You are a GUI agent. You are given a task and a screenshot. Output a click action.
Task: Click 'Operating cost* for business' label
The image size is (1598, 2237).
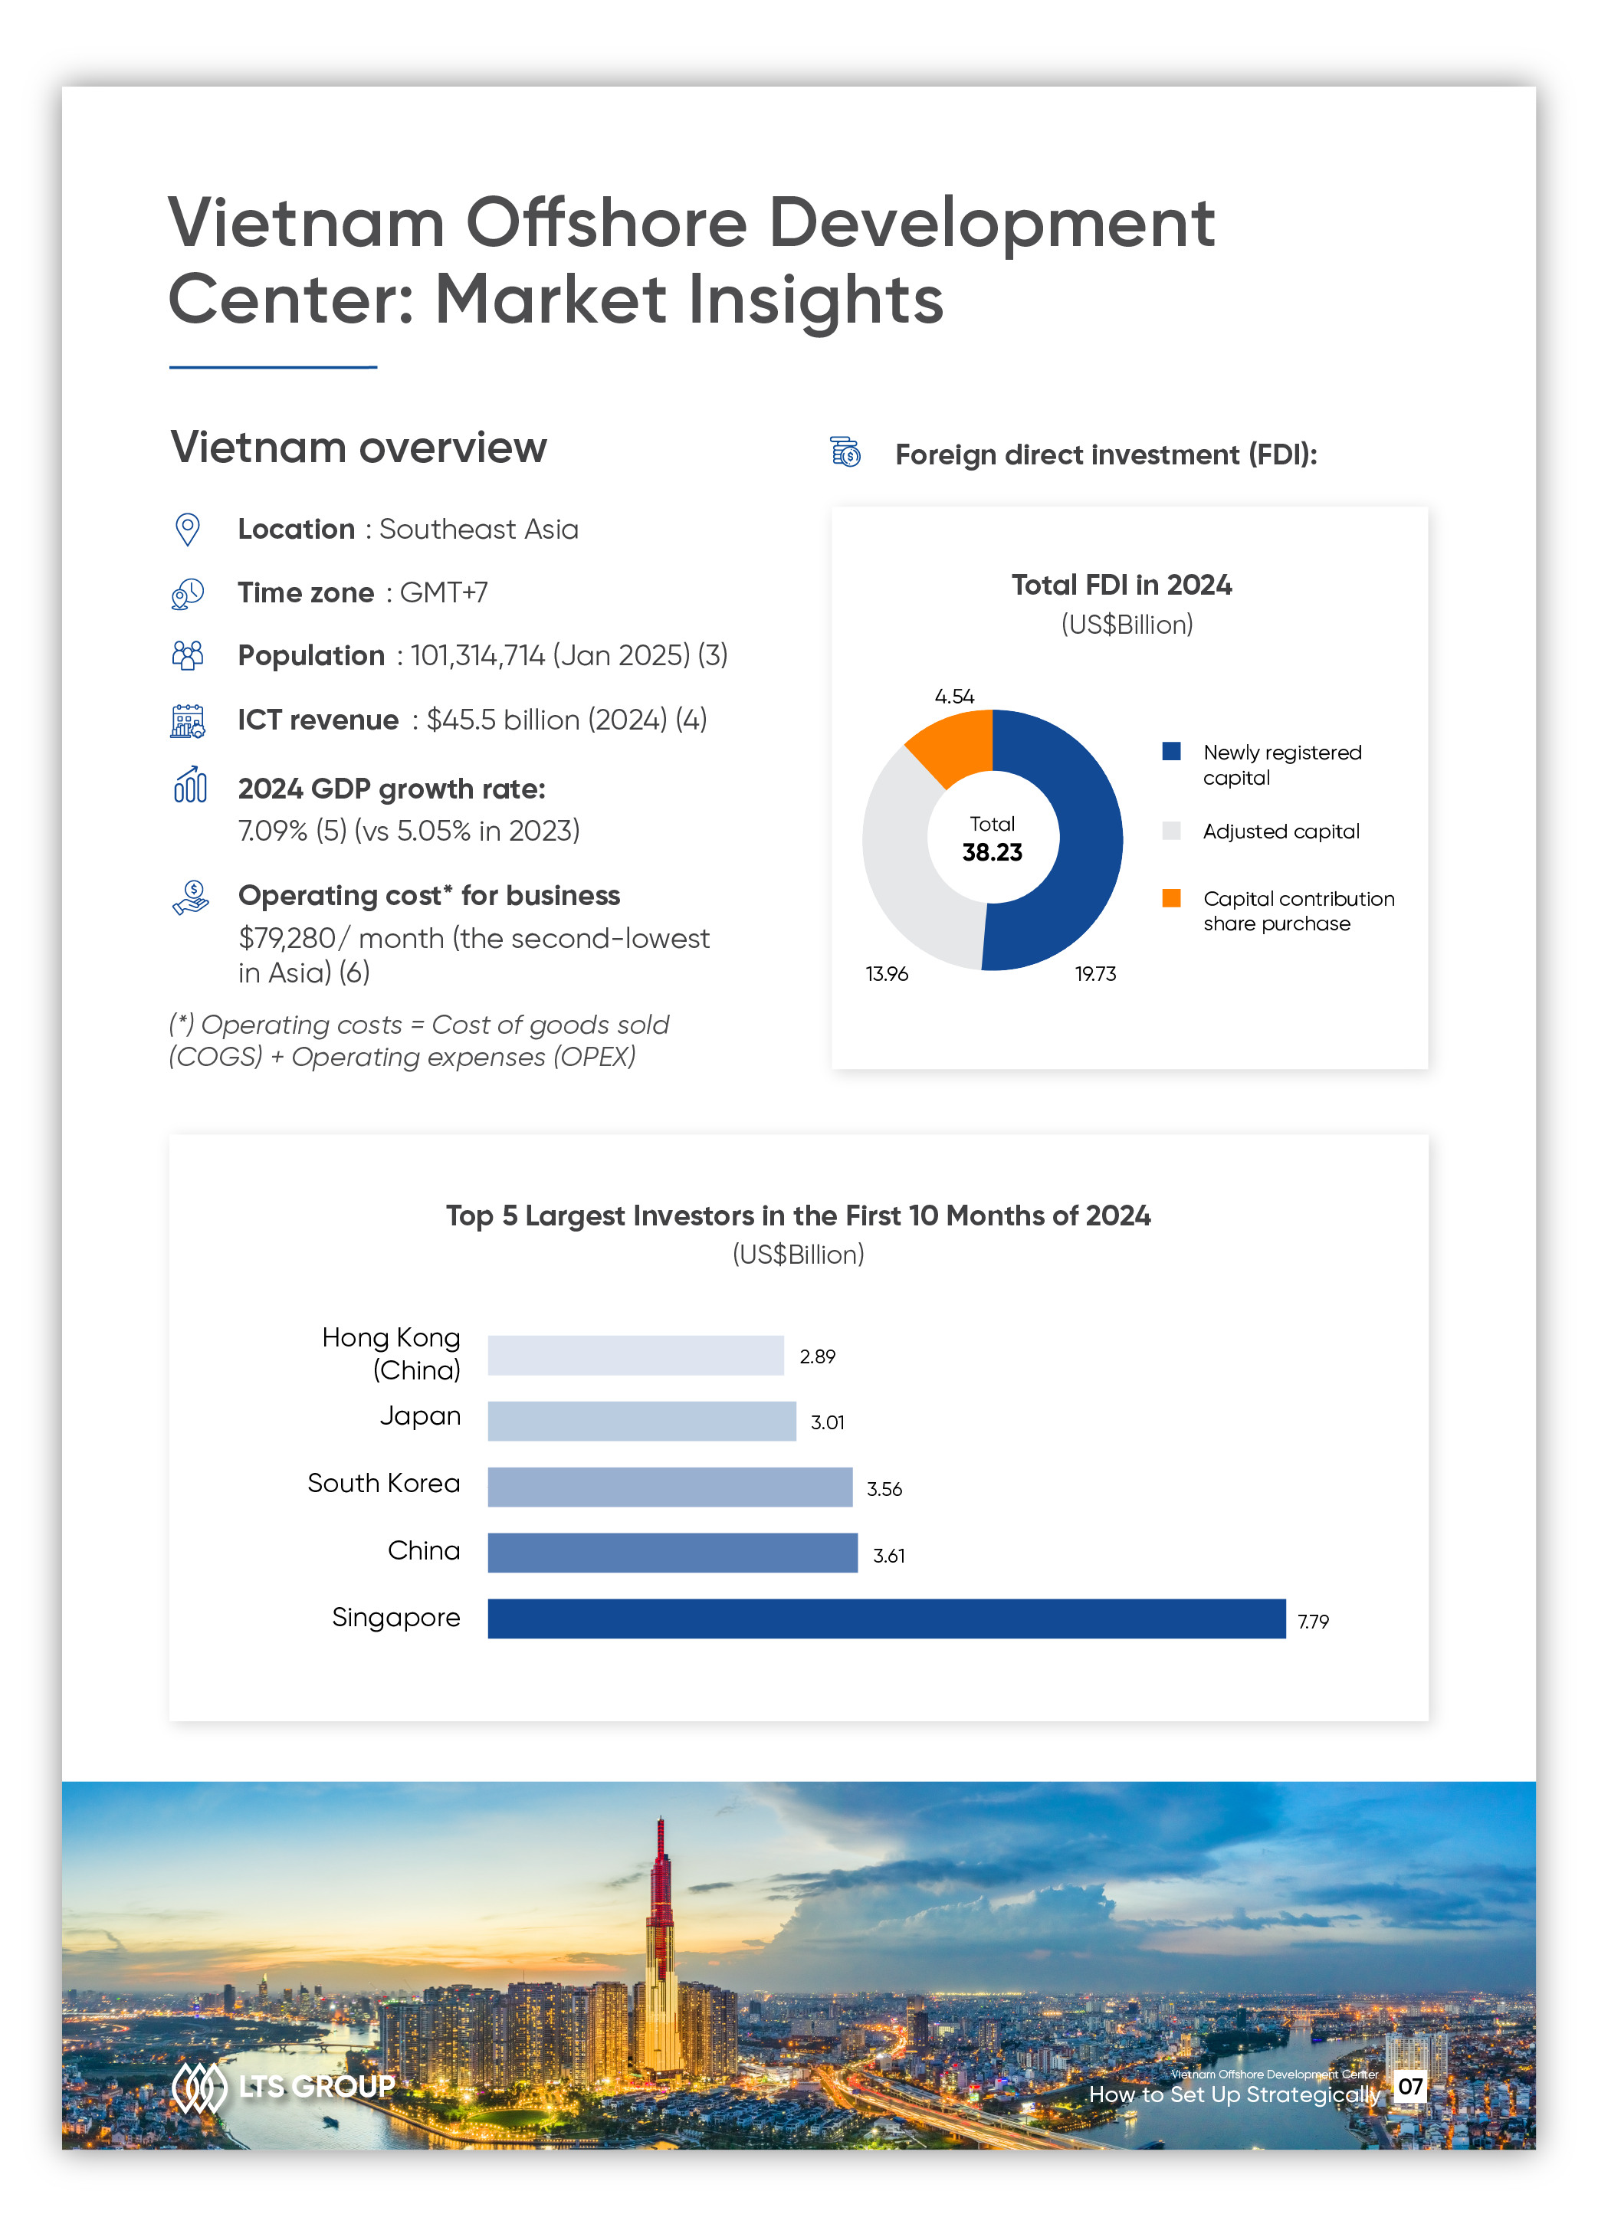point(429,895)
